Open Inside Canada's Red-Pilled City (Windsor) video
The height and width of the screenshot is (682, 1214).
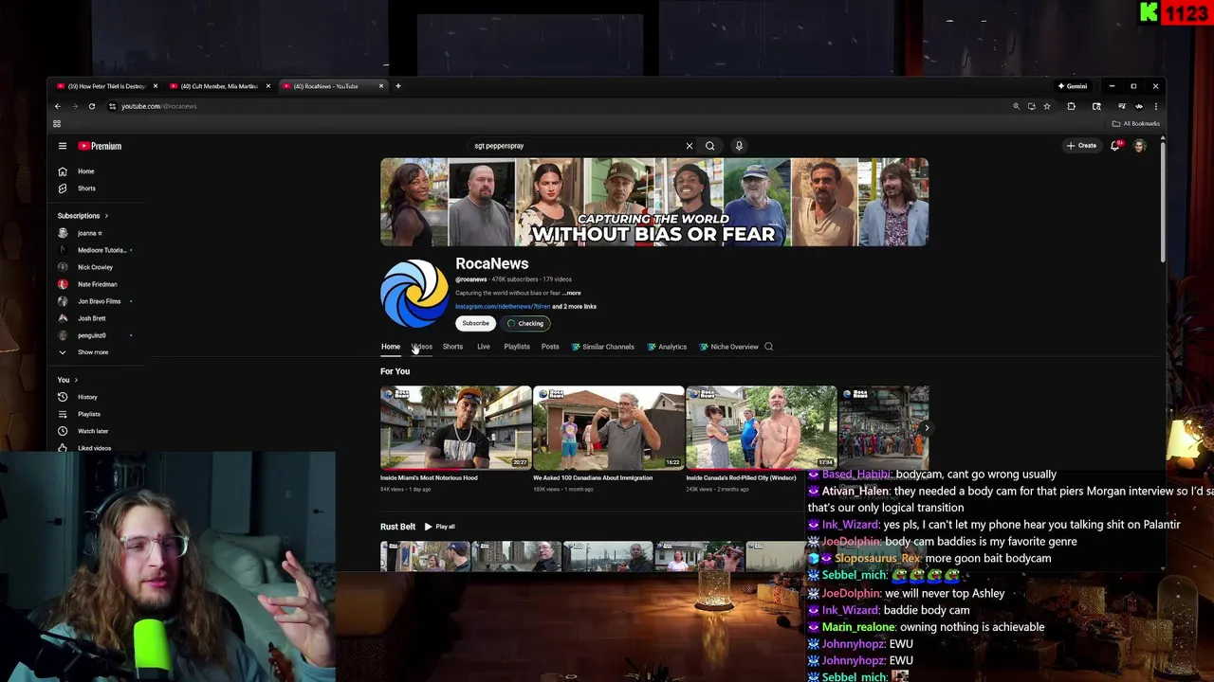tap(762, 428)
